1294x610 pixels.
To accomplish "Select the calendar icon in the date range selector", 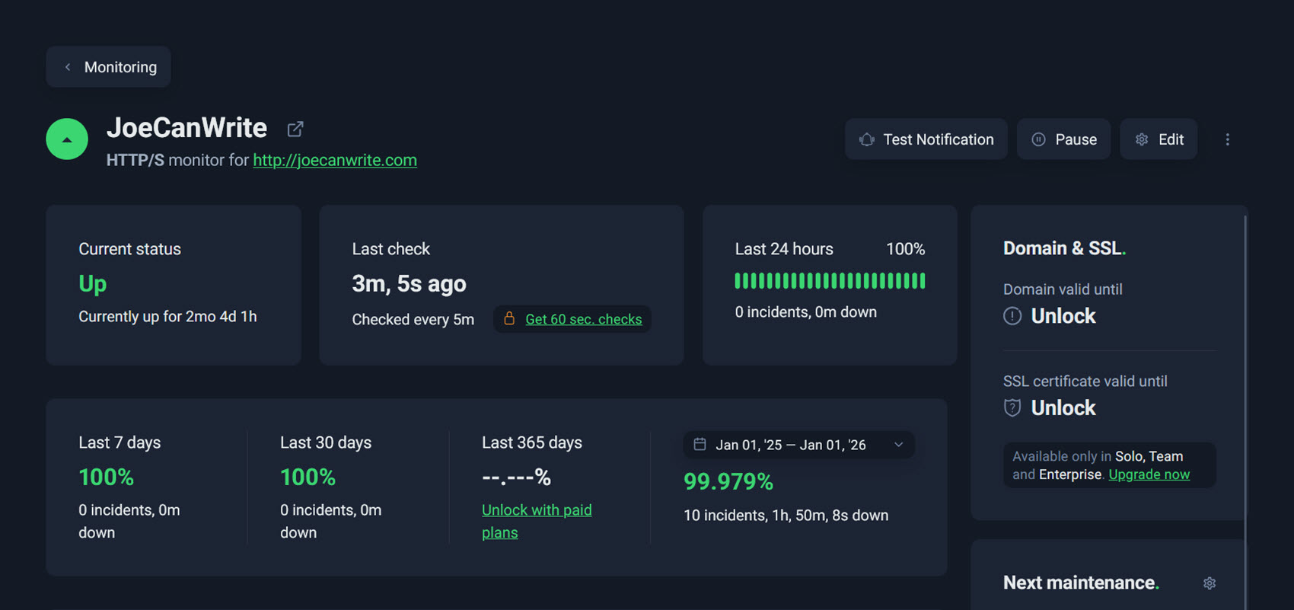I will pyautogui.click(x=700, y=444).
